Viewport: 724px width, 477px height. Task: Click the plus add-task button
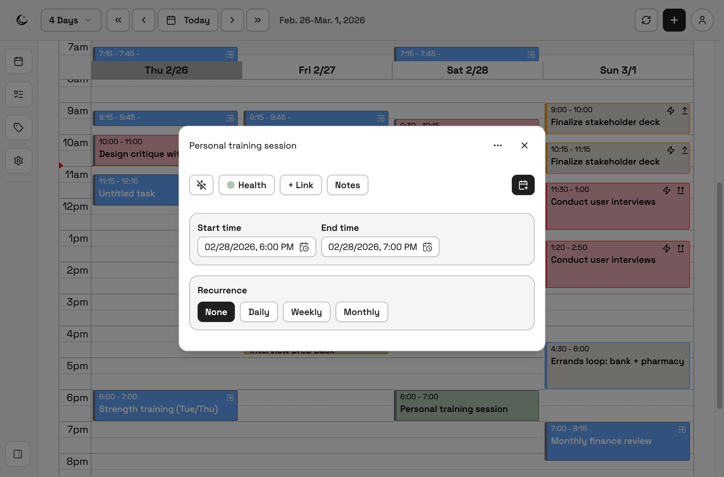coord(674,20)
